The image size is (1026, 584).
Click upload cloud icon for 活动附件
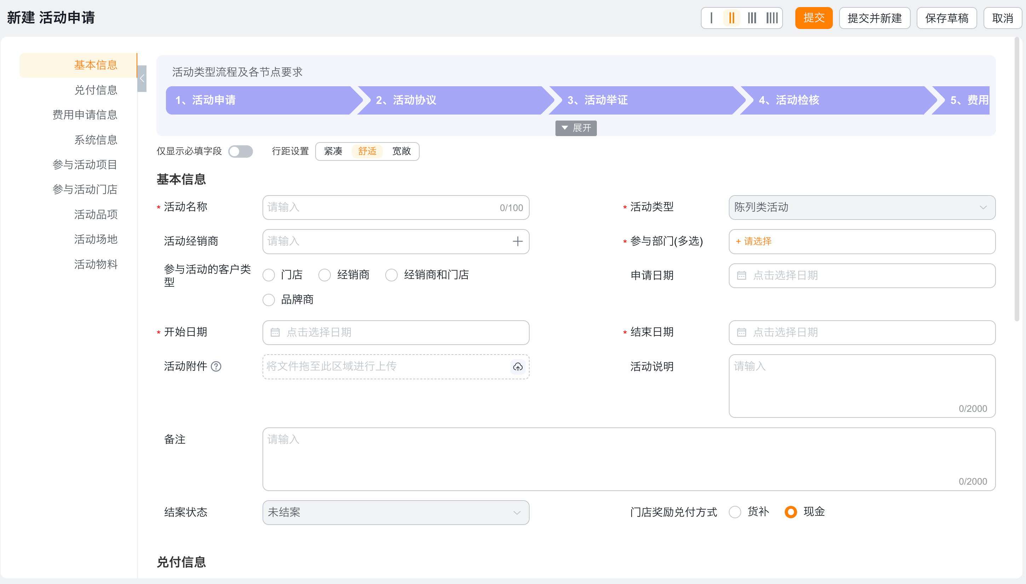517,367
